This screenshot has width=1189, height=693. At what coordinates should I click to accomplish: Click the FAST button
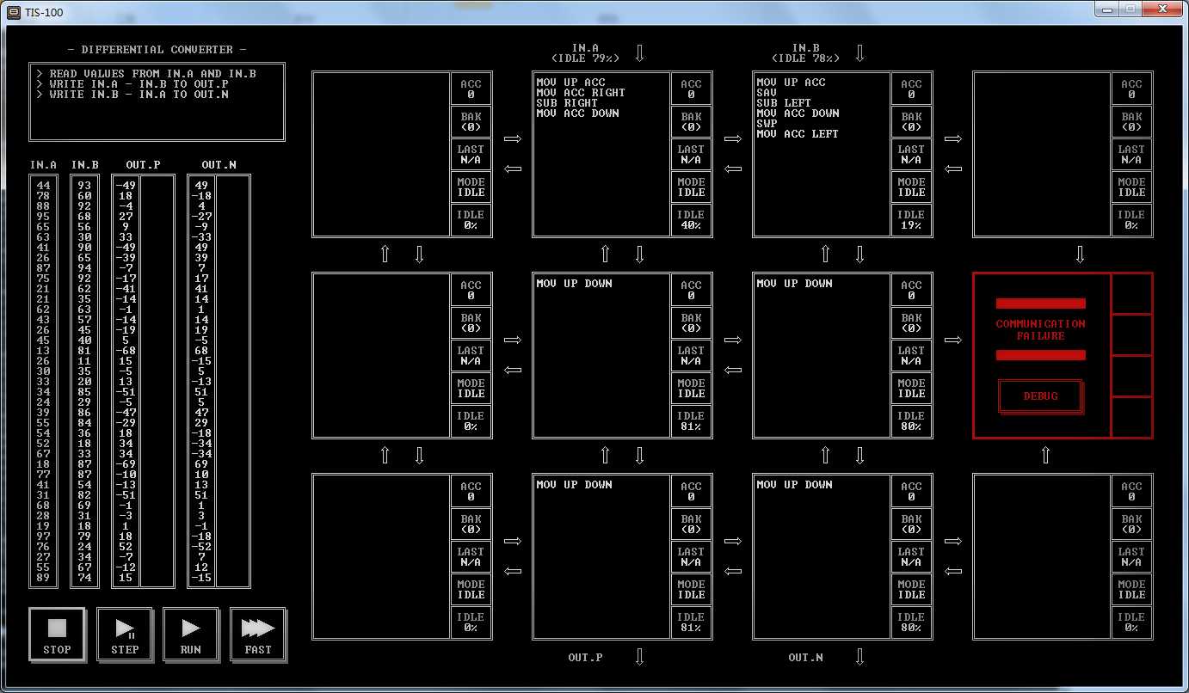click(258, 635)
